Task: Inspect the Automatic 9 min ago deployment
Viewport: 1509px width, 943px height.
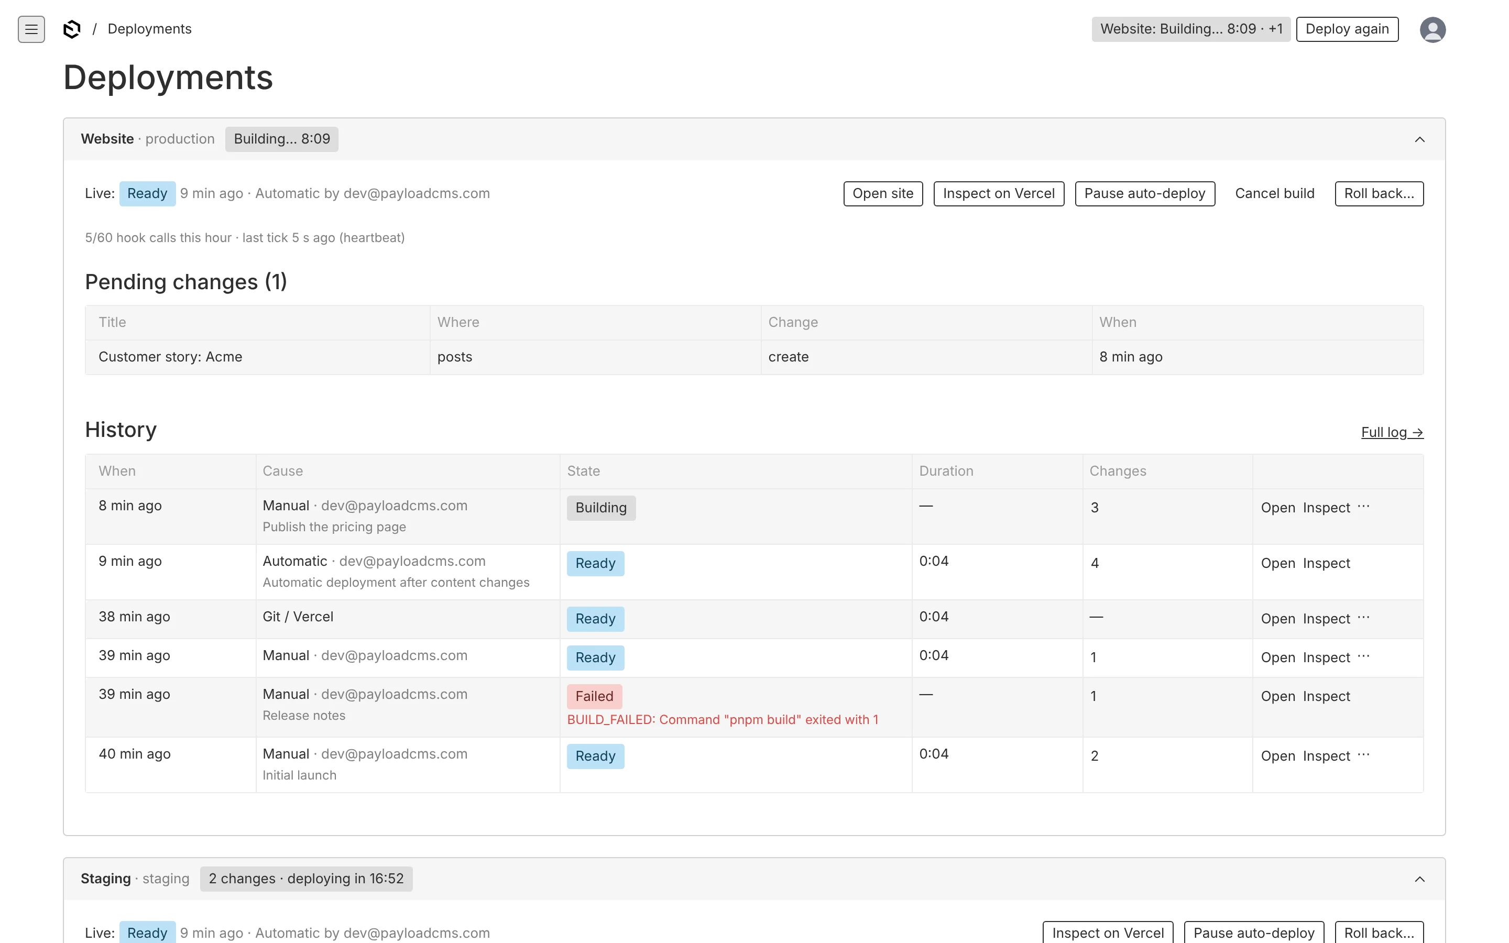Action: click(x=1326, y=563)
